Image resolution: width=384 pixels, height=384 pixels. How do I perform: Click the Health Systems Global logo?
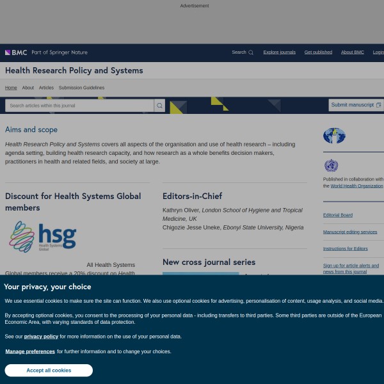coord(43,237)
